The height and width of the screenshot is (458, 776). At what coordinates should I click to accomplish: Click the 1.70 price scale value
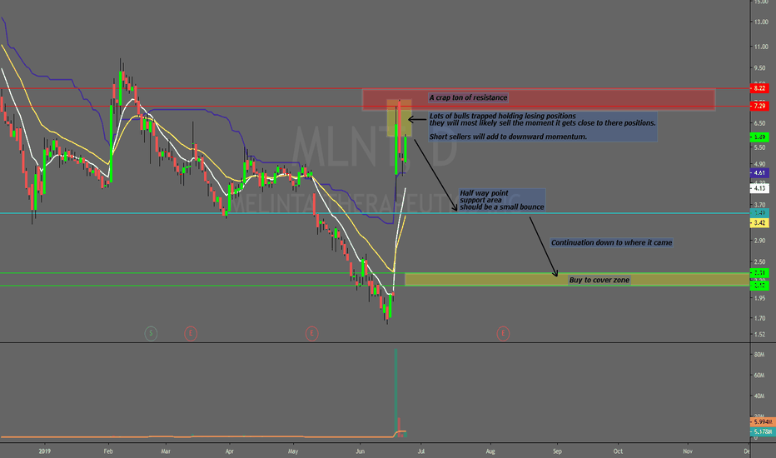760,318
